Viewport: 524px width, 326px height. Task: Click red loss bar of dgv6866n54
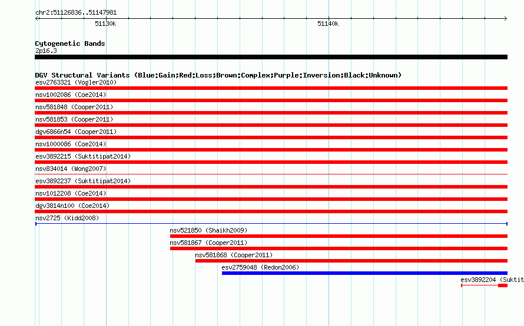pos(271,137)
